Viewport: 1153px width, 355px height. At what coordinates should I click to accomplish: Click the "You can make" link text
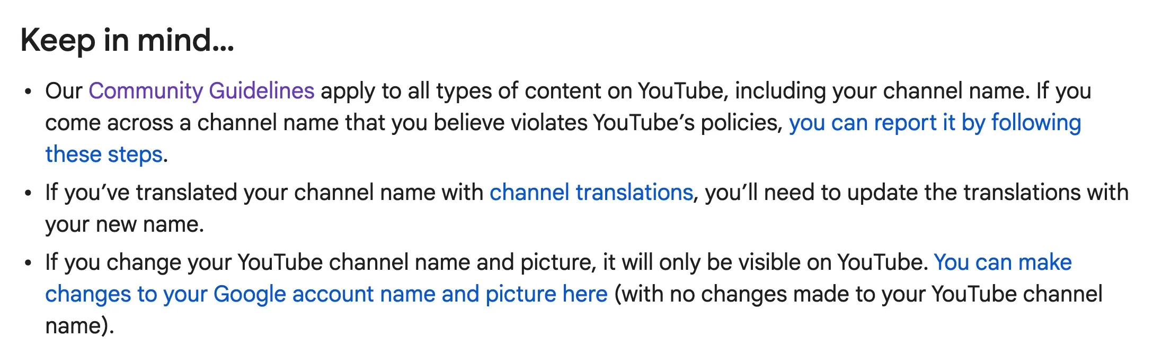tap(1003, 262)
